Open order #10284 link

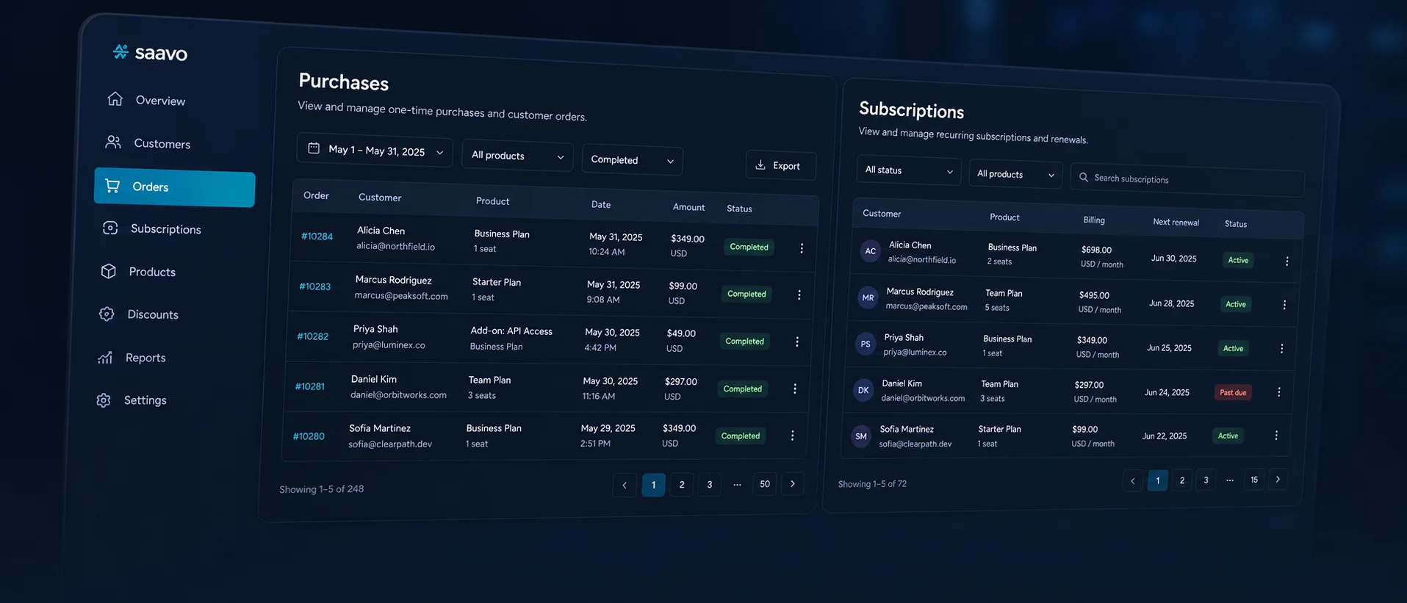317,236
